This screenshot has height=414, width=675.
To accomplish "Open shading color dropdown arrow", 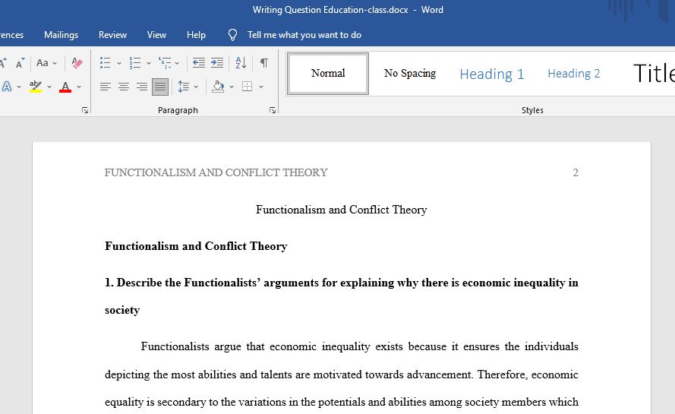I will (x=232, y=87).
